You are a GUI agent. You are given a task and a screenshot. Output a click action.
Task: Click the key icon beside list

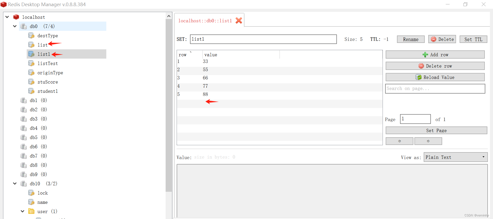31,45
